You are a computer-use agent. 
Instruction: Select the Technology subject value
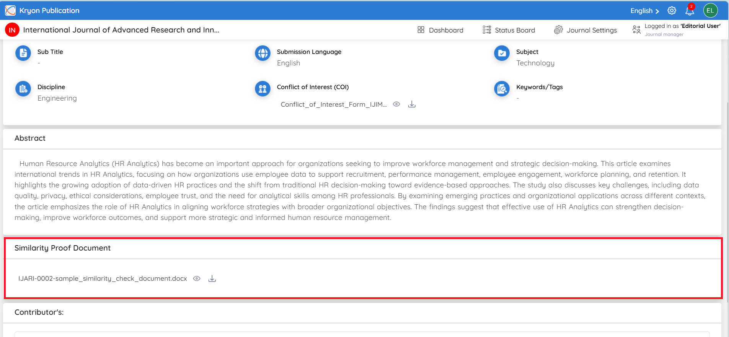[535, 63]
